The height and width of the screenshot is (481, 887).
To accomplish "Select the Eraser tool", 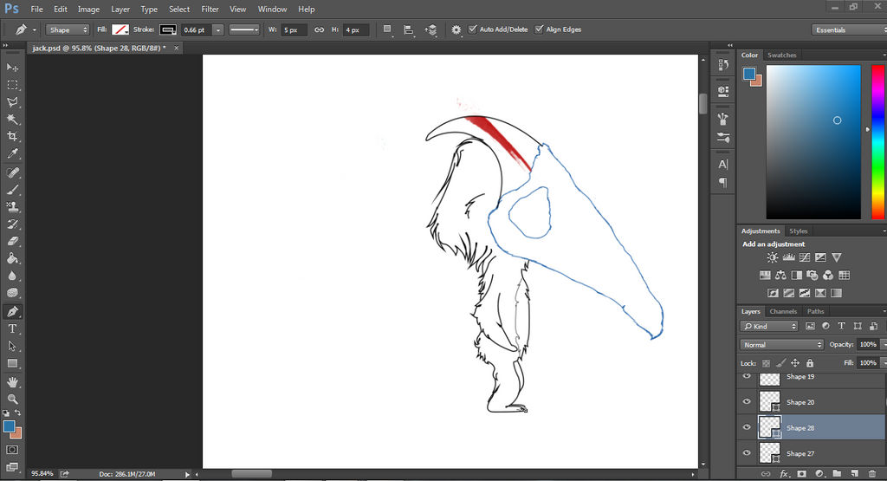I will [x=12, y=241].
